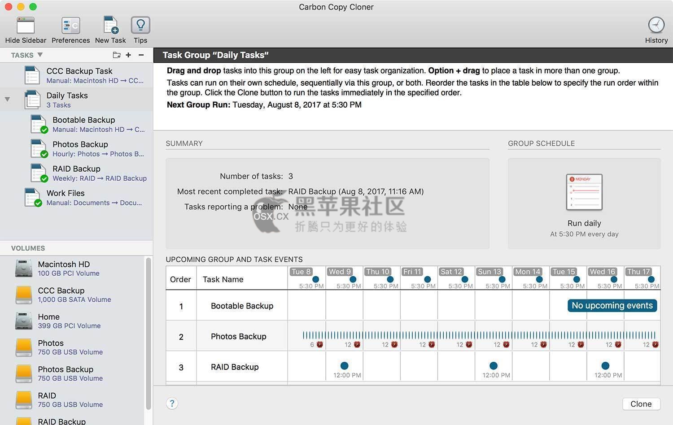This screenshot has height=425, width=673.
Task: Click RAID Backup event on Wed 9
Action: click(x=344, y=365)
